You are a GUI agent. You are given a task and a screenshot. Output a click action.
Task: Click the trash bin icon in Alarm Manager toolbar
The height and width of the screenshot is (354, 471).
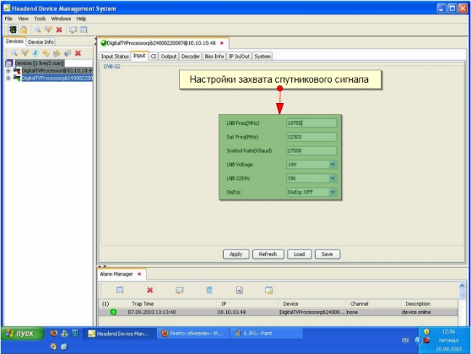[209, 290]
